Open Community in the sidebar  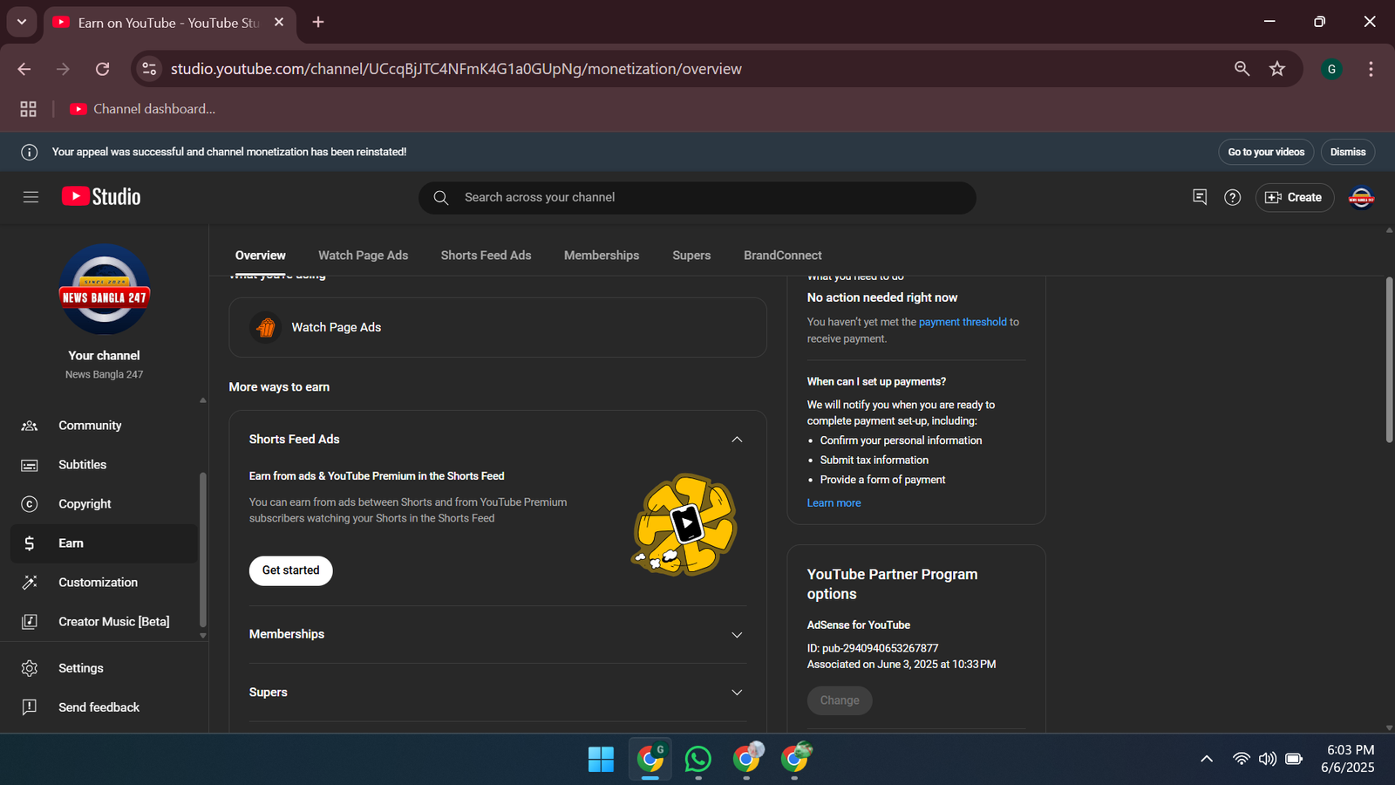coord(104,426)
